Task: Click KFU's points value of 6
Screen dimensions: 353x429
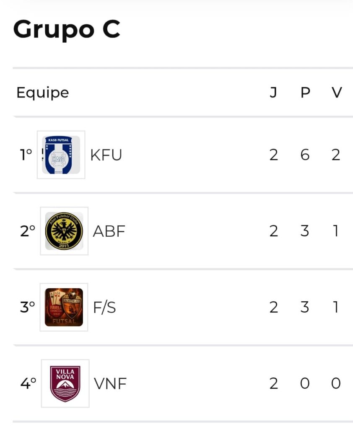Action: (305, 155)
